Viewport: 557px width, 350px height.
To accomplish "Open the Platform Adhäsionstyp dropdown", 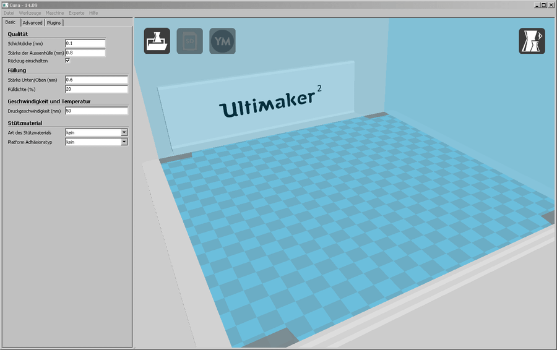I will pos(97,142).
